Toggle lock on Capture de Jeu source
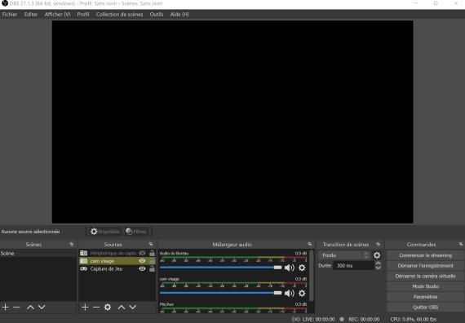Screen dimensions: 465x323 tap(152, 268)
